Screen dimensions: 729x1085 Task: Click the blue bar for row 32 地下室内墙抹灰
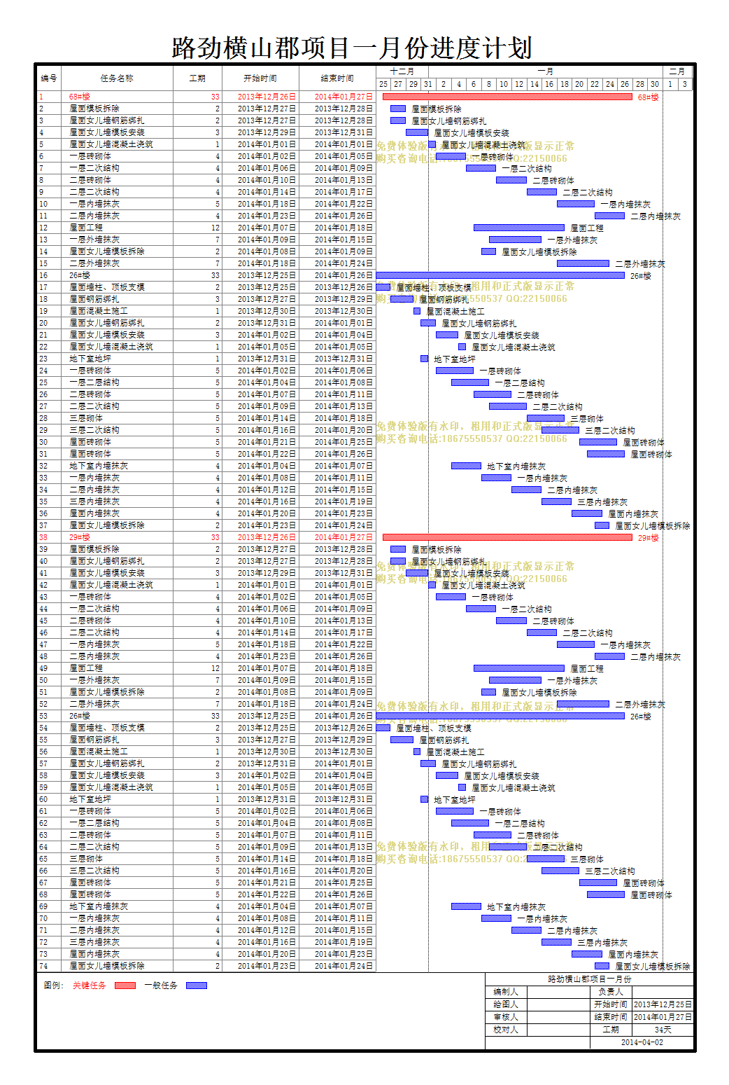click(466, 466)
